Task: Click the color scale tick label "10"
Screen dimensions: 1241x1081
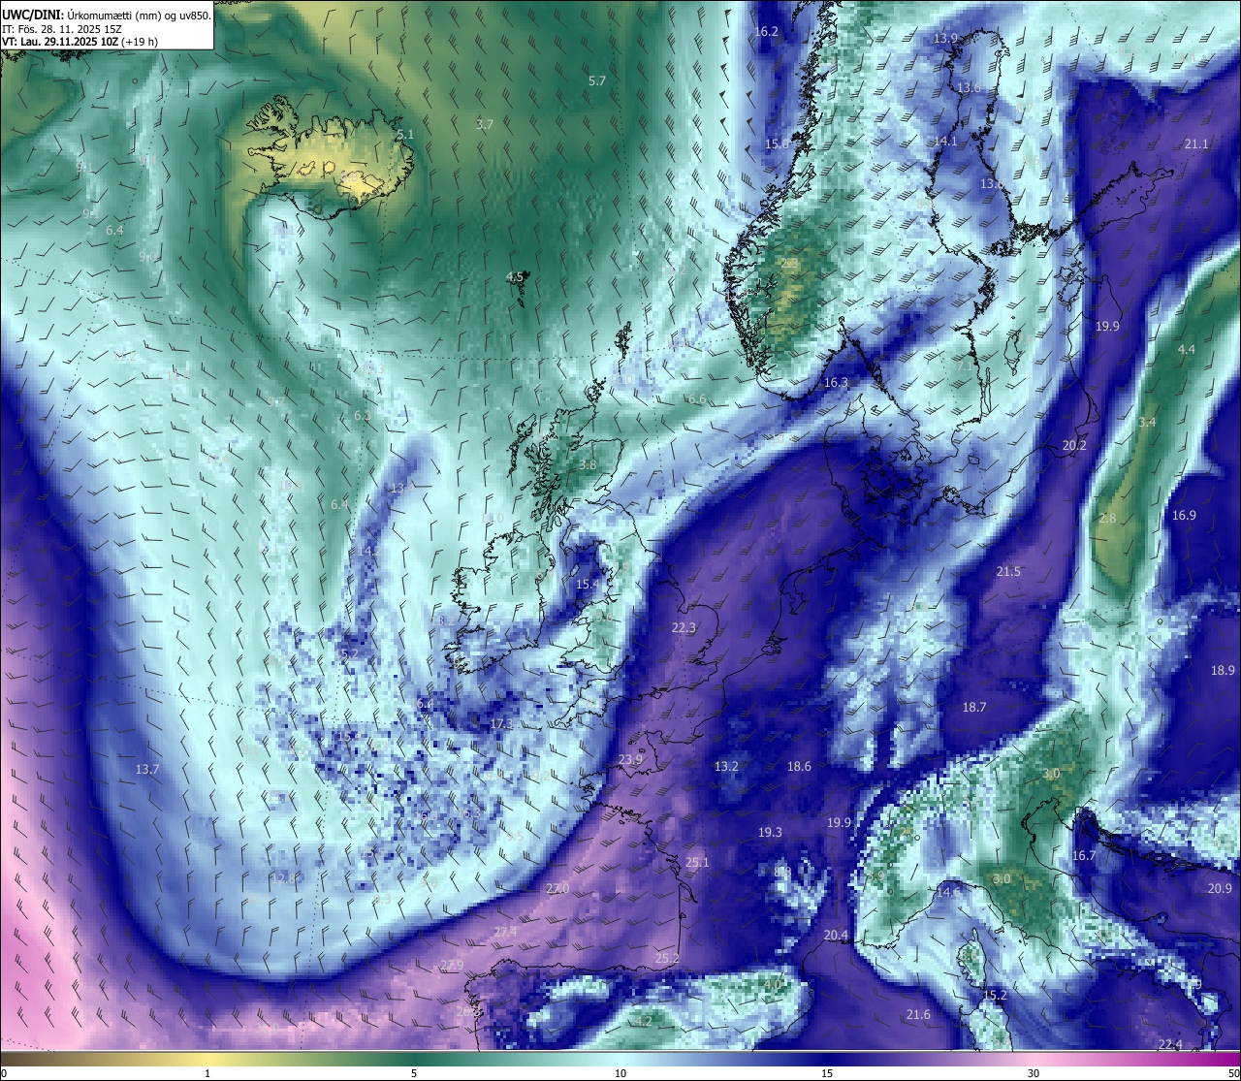Action: (620, 1073)
